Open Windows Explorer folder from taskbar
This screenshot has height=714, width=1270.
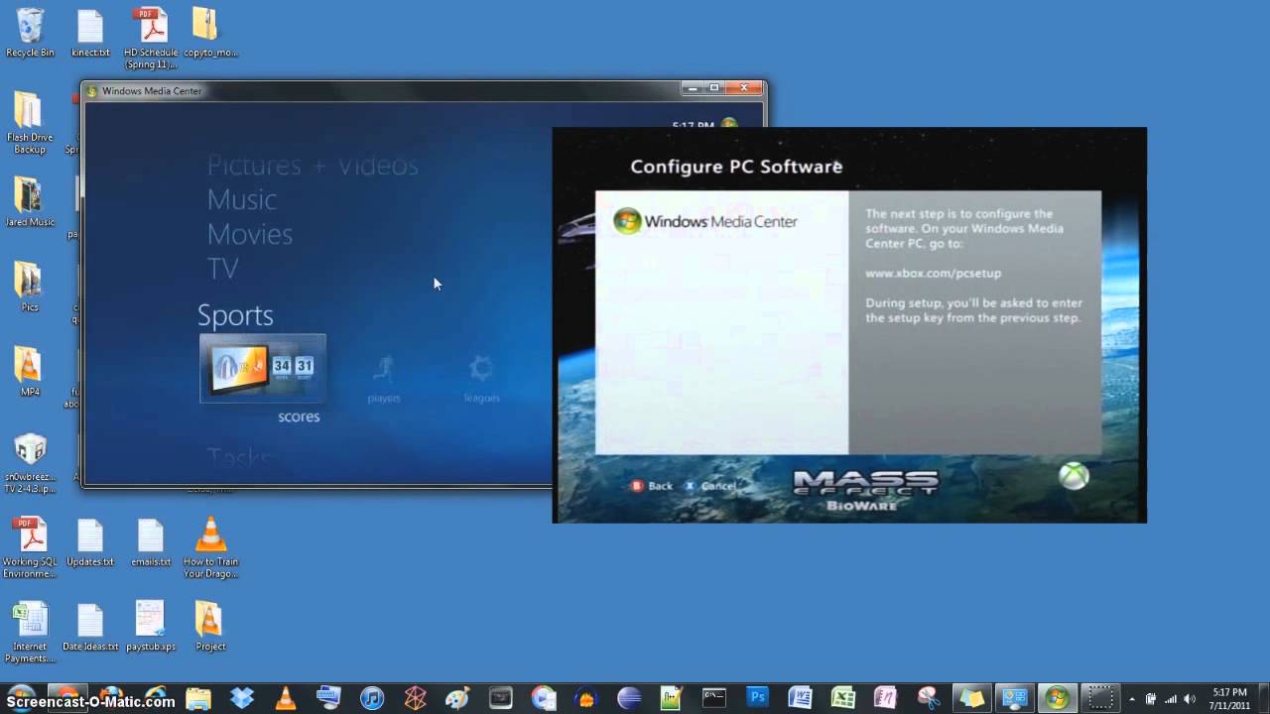pyautogui.click(x=198, y=697)
